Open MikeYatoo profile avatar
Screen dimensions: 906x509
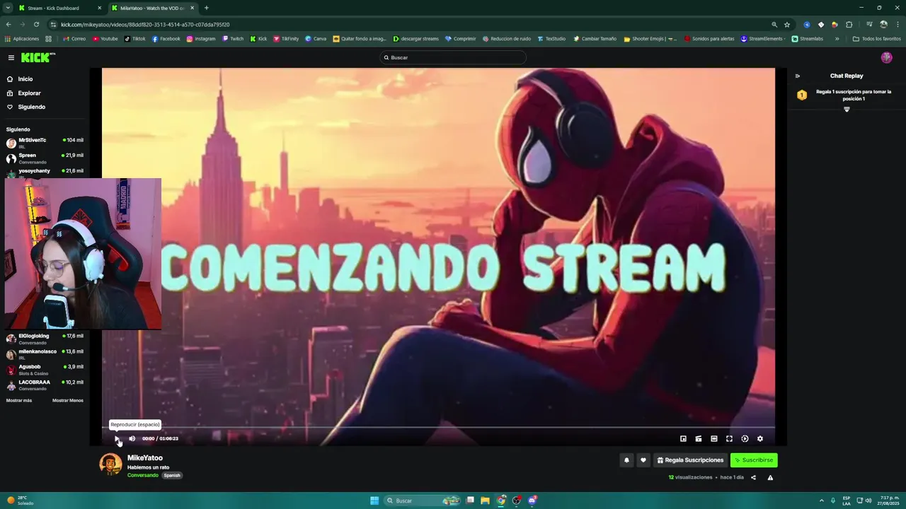coord(110,464)
